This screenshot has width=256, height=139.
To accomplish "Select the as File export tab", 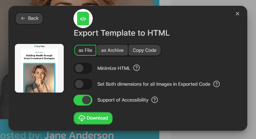I will point(85,50).
